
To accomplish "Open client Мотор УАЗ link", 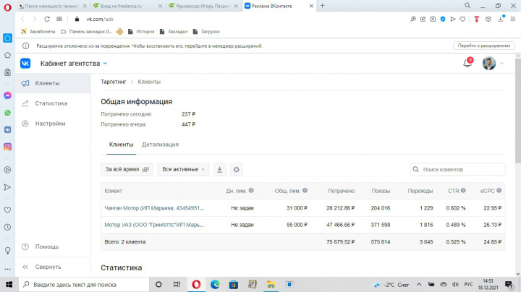I will click(x=154, y=225).
